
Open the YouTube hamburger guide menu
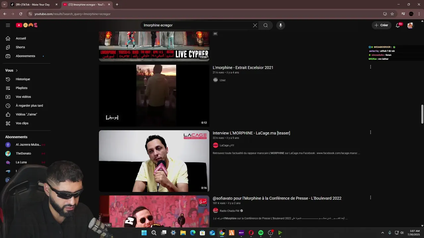(x=8, y=25)
